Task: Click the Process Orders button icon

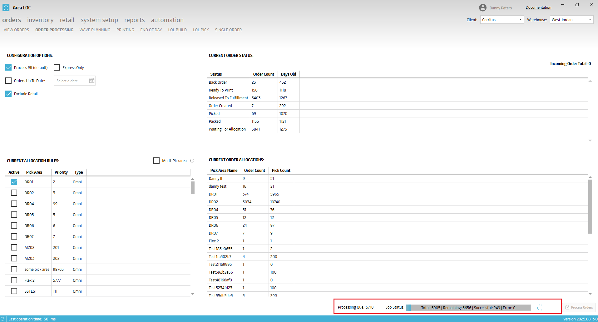Action: pos(567,307)
